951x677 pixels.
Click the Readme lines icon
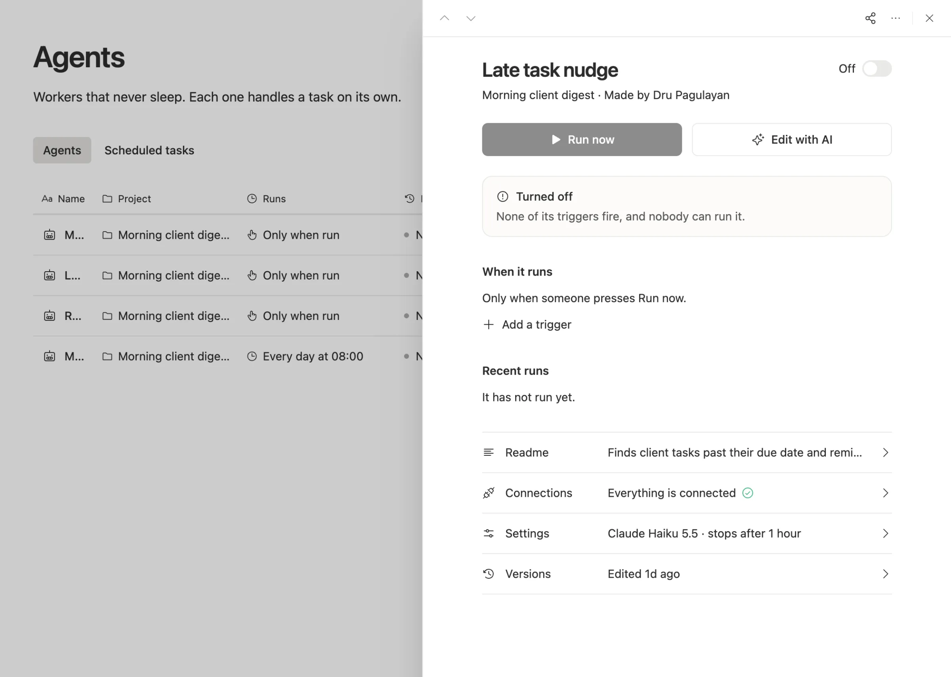click(x=489, y=452)
